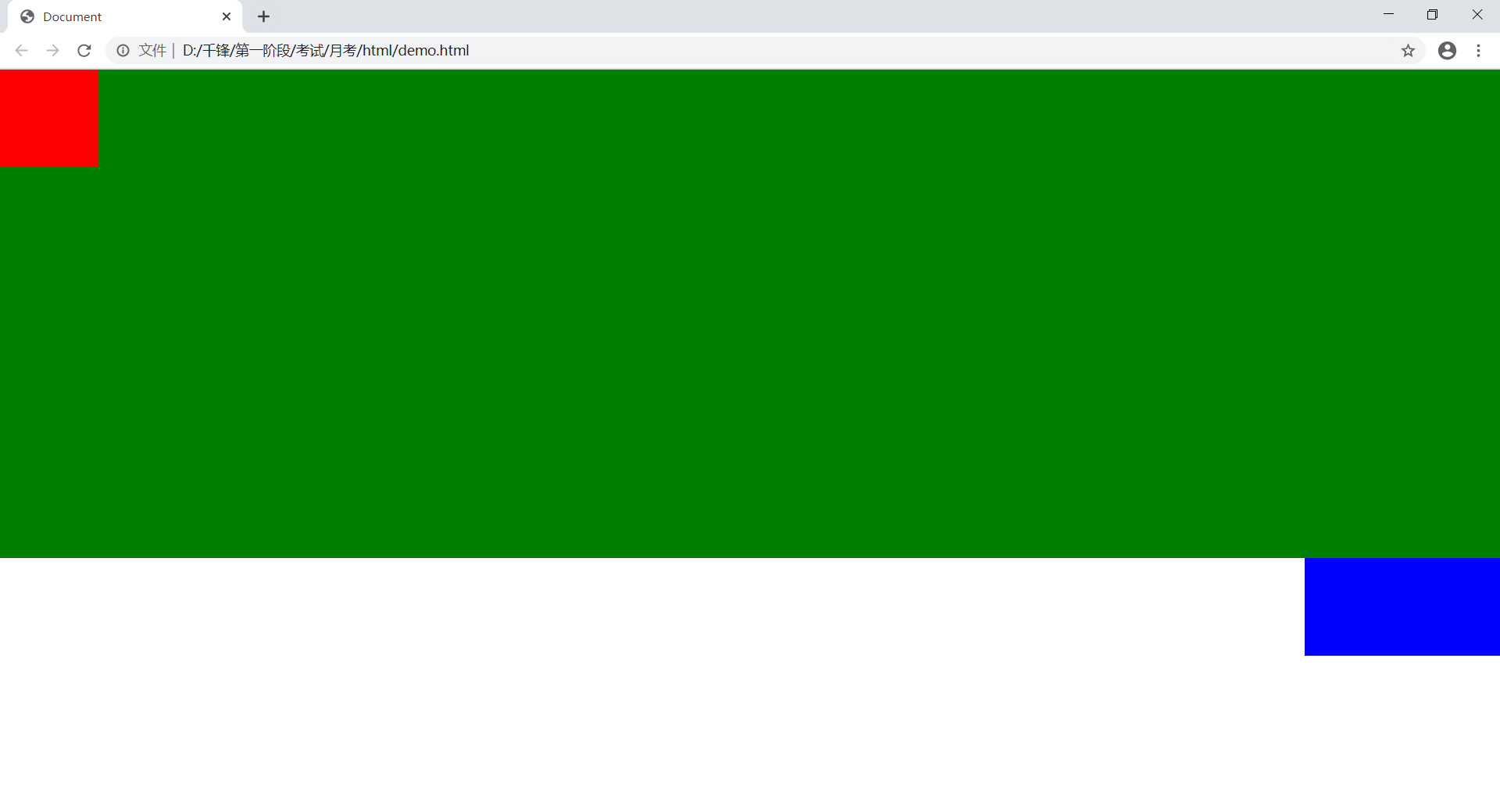Open Chrome's three-dot options menu
1500x805 pixels.
pyautogui.click(x=1478, y=51)
